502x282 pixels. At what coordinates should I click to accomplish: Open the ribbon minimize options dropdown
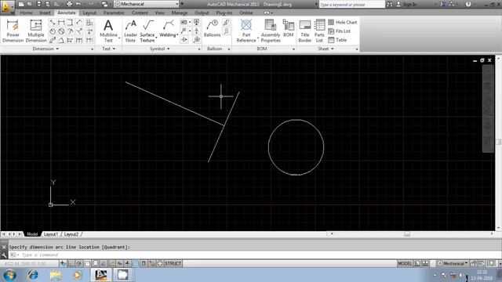pos(272,13)
